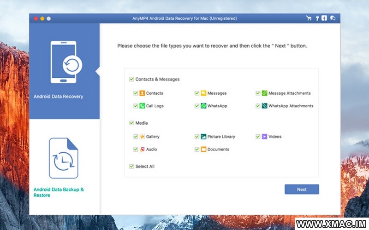The image size is (369, 230).
Task: Click the Call Logs label text
Action: pos(155,106)
